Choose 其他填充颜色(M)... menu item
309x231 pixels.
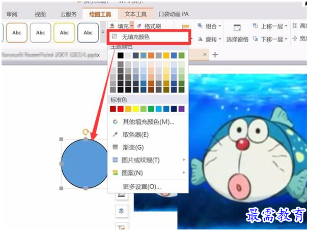[148, 122]
